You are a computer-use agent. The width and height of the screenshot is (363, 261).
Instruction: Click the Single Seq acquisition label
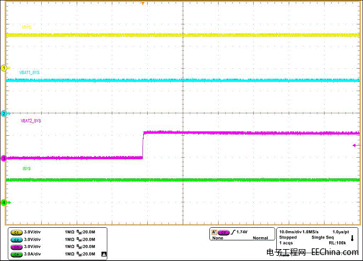tap(323, 237)
